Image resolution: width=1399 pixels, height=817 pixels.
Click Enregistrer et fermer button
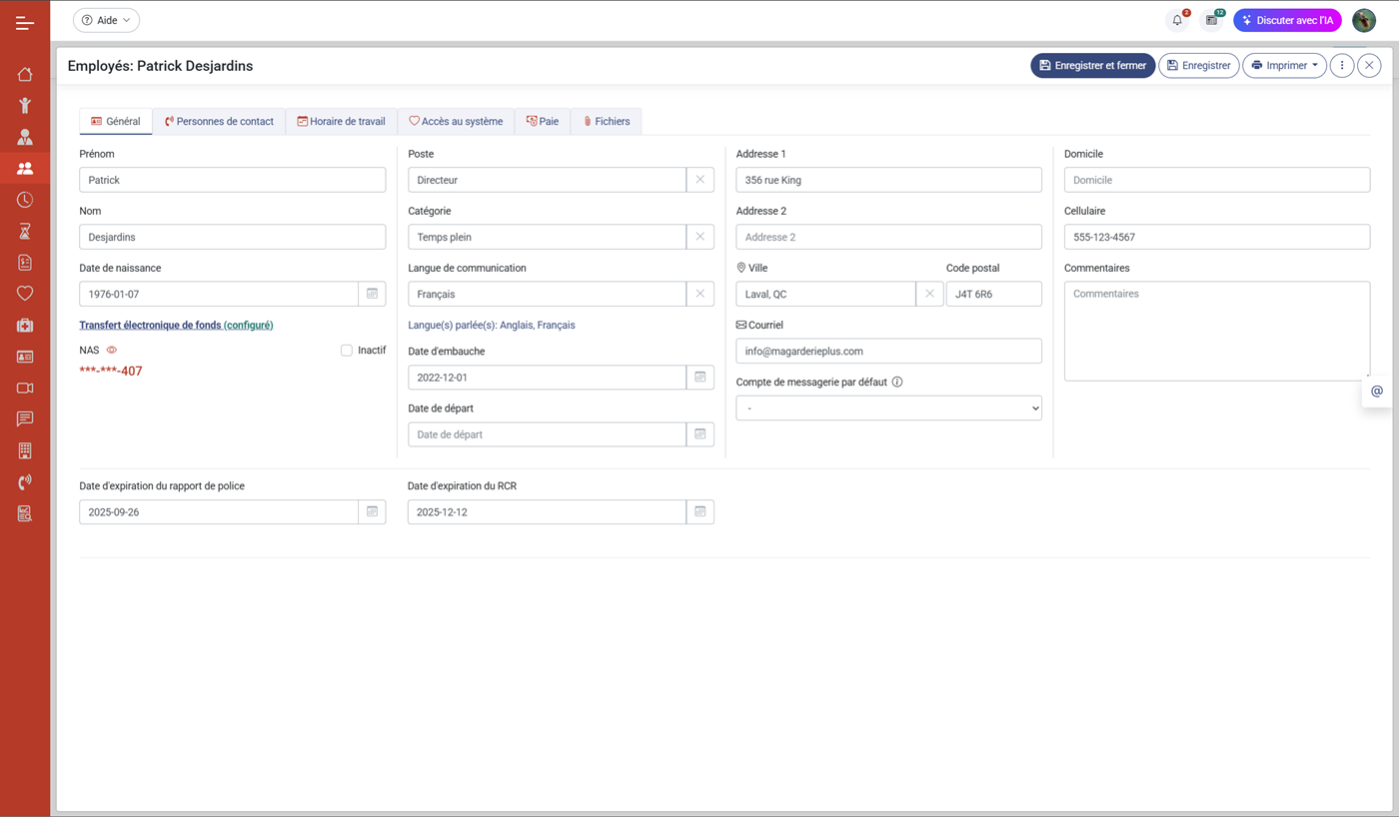click(x=1092, y=66)
